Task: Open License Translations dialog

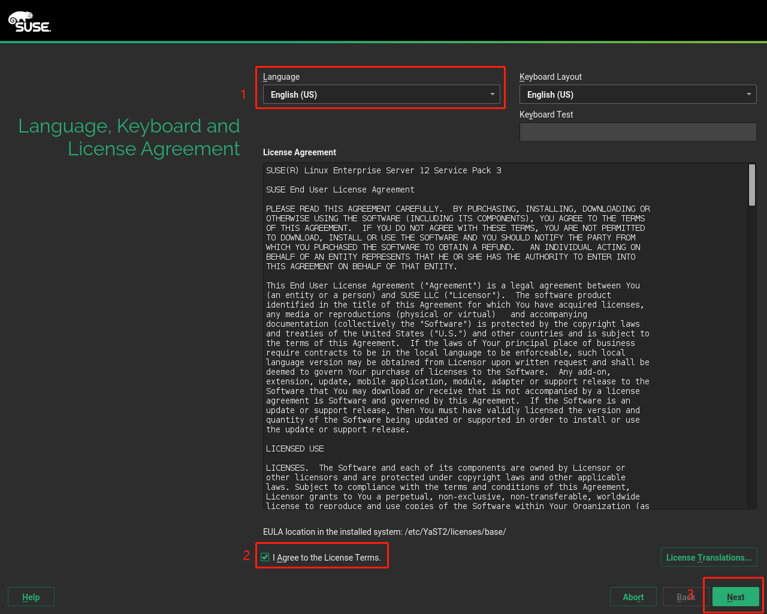Action: click(709, 557)
